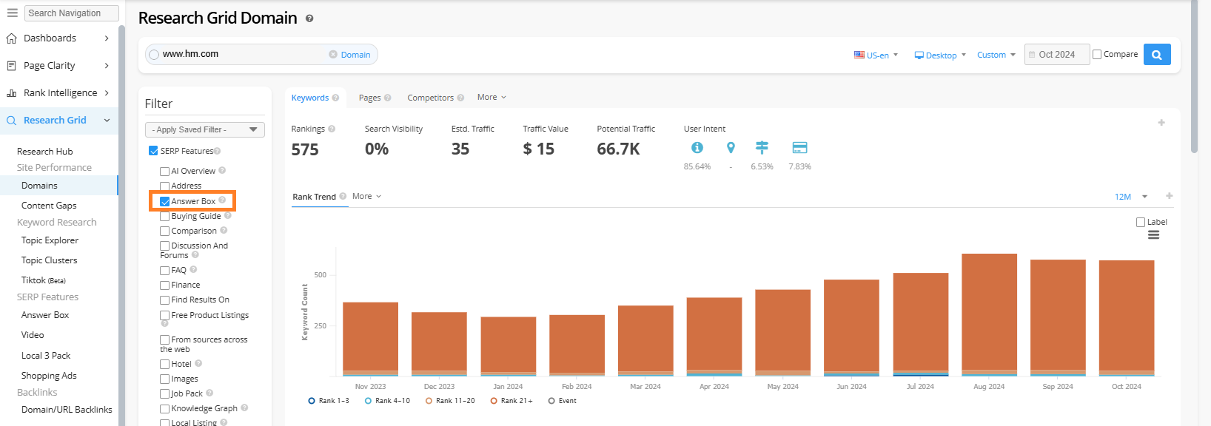Click the blue search magnifier button
The width and height of the screenshot is (1211, 426).
pyautogui.click(x=1156, y=55)
